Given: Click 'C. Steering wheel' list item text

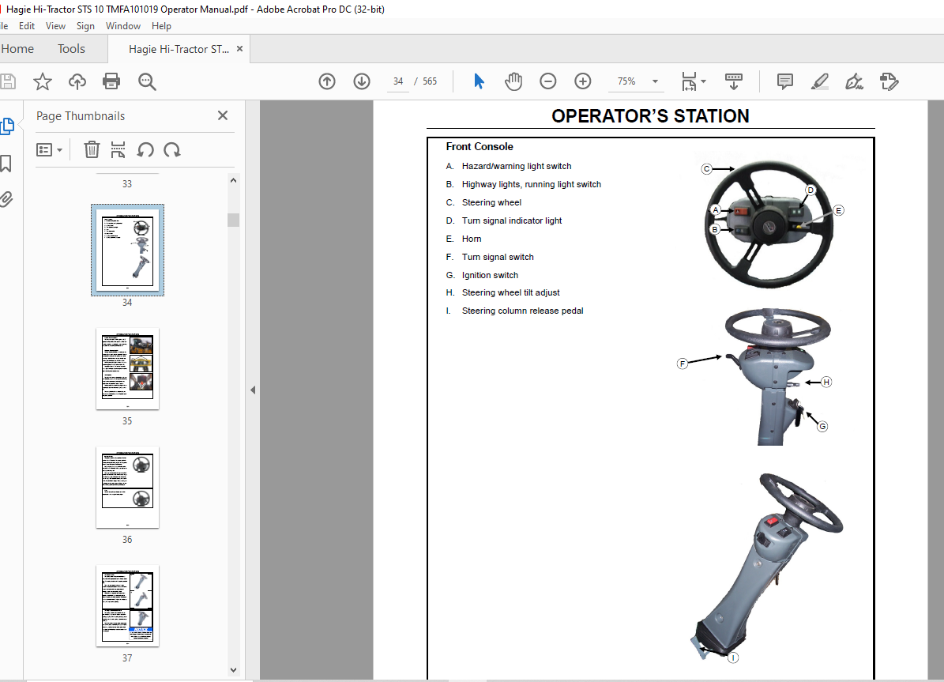Looking at the screenshot, I should pyautogui.click(x=483, y=202).
